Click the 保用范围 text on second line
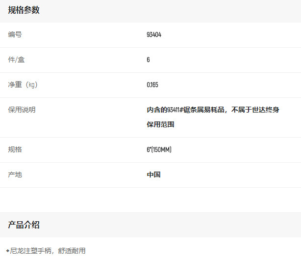 [x=160, y=125]
